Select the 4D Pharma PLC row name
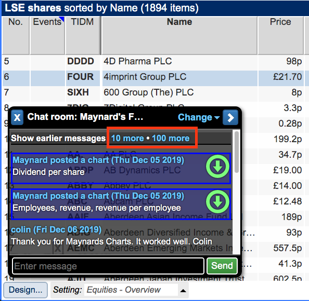This screenshot has width=309, height=301. (x=138, y=61)
